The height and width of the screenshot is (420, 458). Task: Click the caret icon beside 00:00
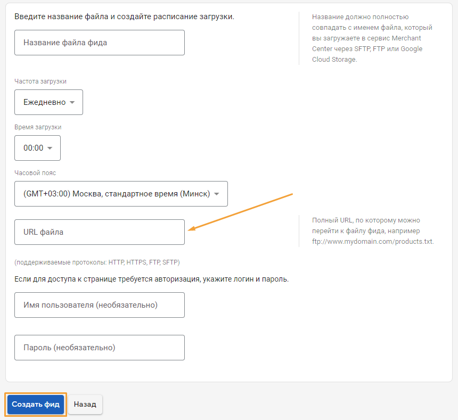click(50, 149)
